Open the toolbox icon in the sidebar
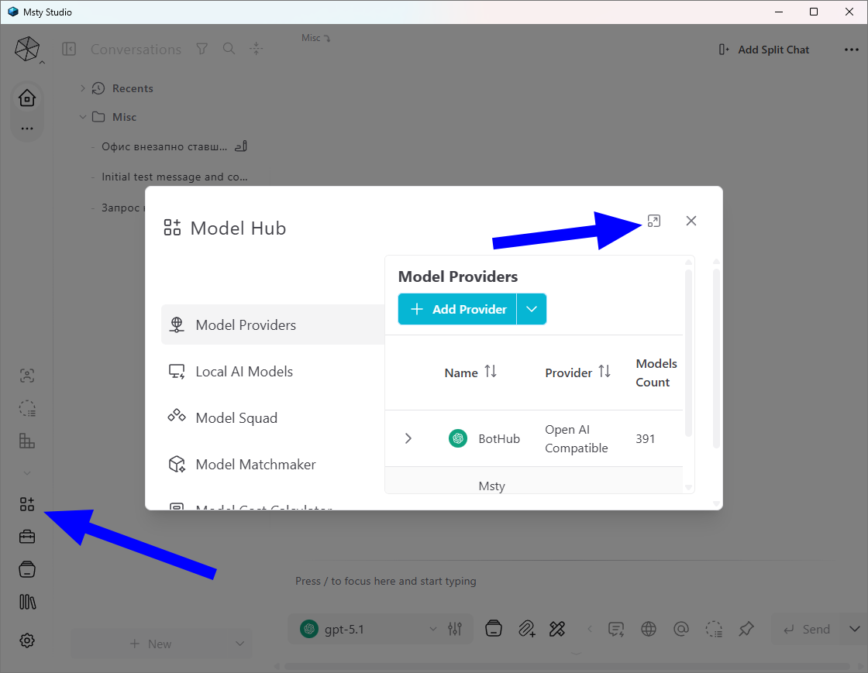The height and width of the screenshot is (673, 868). pyautogui.click(x=27, y=537)
